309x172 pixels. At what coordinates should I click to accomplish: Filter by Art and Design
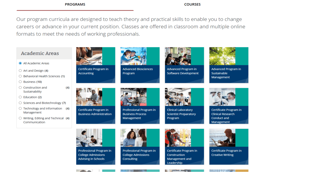[20, 71]
